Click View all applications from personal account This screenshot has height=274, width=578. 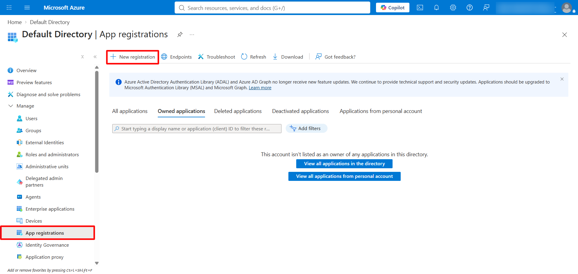pyautogui.click(x=344, y=176)
